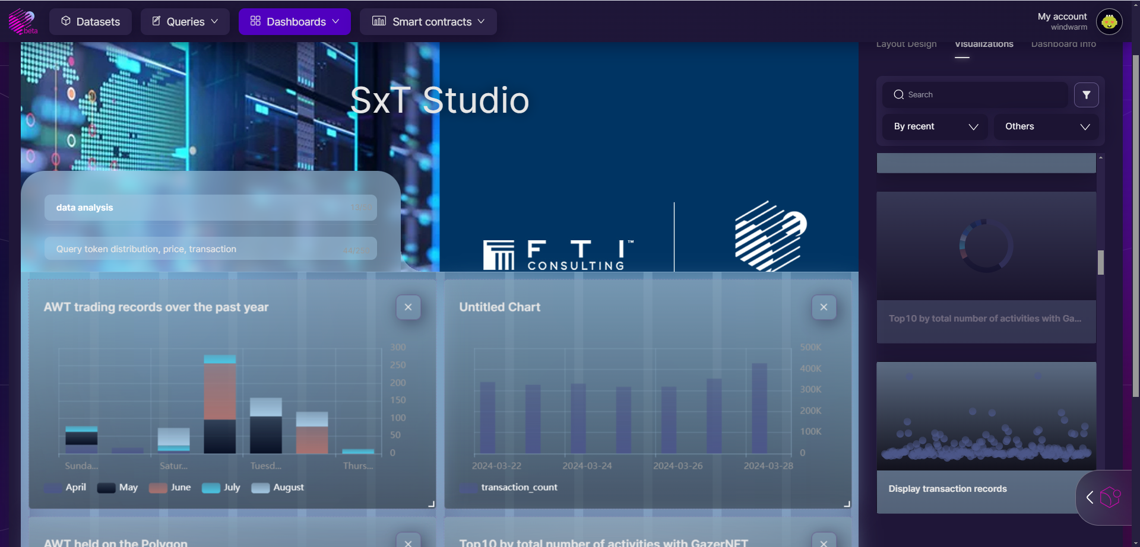Toggle the June legend series
Viewport: 1140px width, 547px height.
coord(170,488)
